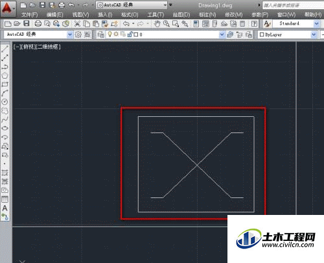324x263 pixels.
Task: Expand the layer list dropdown arrow
Action: [x=222, y=34]
